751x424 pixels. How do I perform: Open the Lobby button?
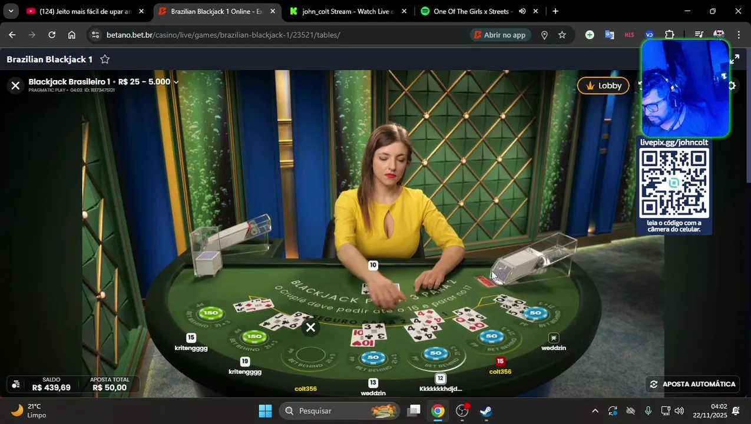[603, 85]
